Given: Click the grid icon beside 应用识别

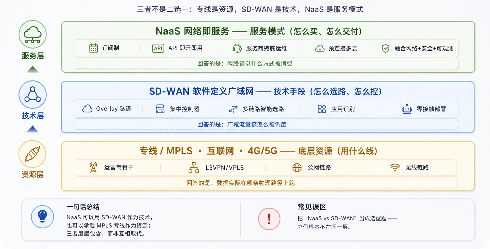Looking at the screenshot, I should click(322, 109).
